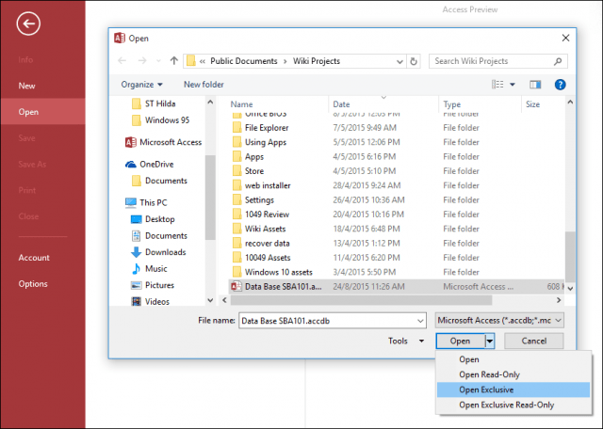This screenshot has height=429, width=603.
Task: Select the 10049 Assets folder
Action: point(261,258)
